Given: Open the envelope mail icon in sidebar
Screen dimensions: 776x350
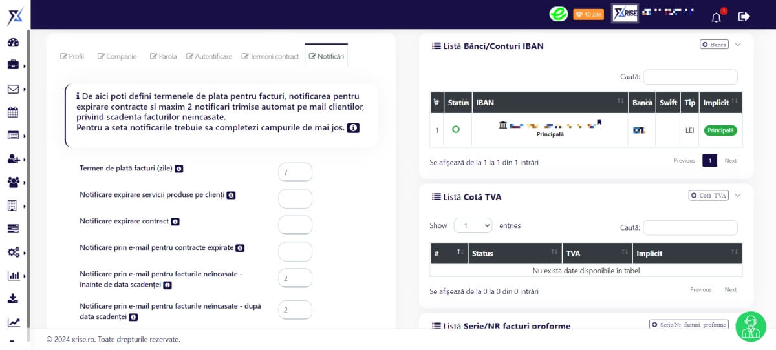Looking at the screenshot, I should [x=13, y=89].
